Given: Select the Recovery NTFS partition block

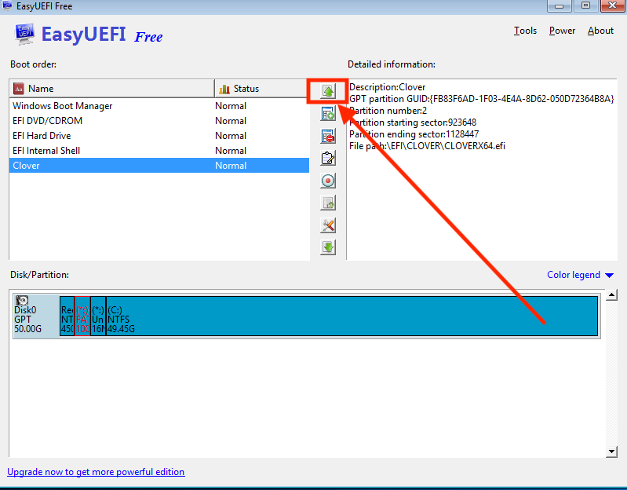Looking at the screenshot, I should point(67,316).
